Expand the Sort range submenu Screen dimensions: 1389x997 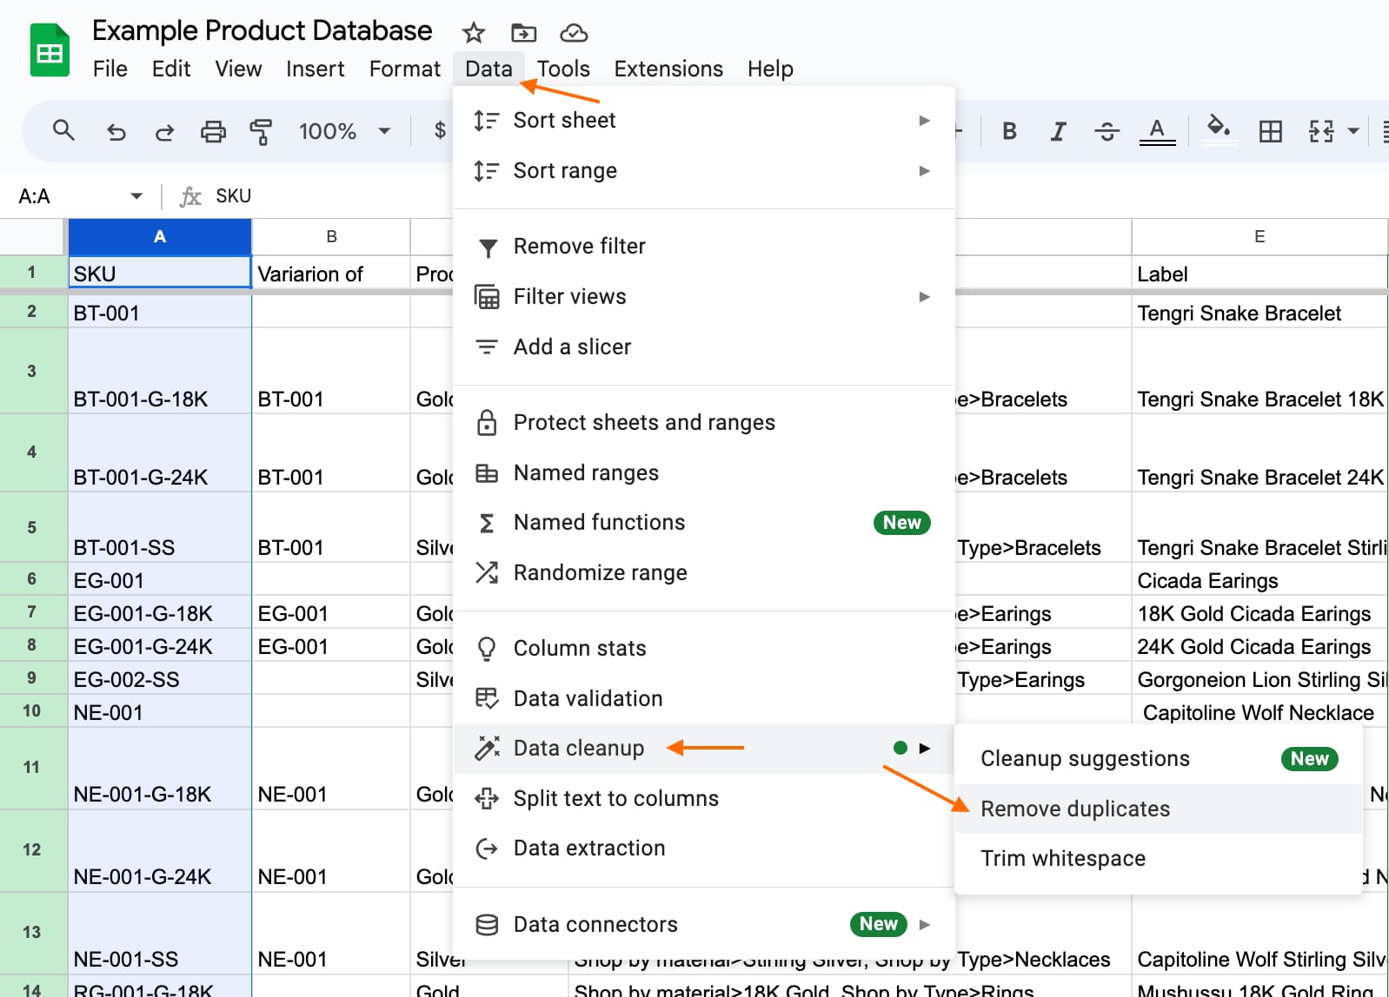(704, 170)
